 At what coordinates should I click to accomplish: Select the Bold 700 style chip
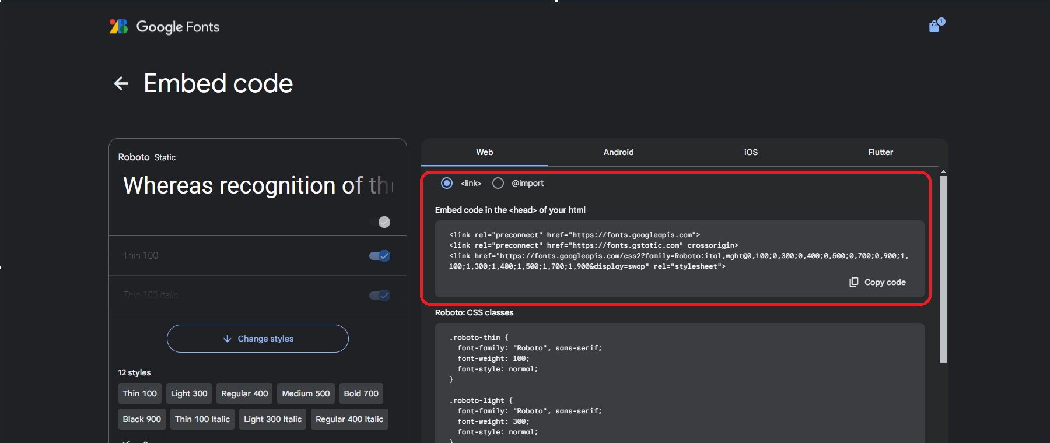coord(361,393)
